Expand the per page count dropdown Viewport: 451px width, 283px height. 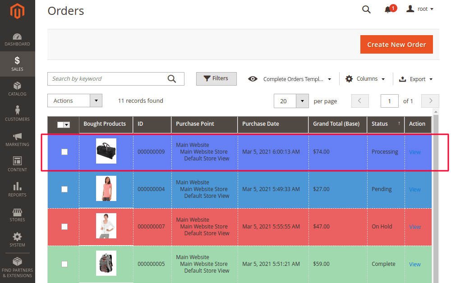pyautogui.click(x=302, y=101)
